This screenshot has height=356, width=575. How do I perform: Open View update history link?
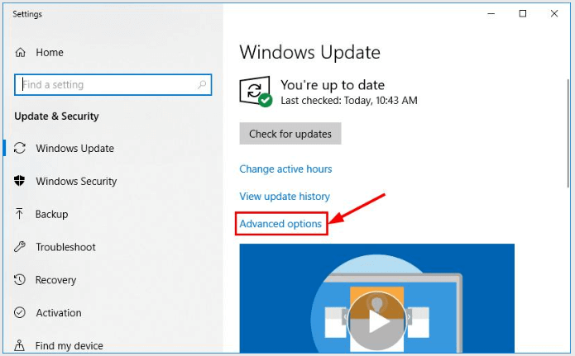285,197
